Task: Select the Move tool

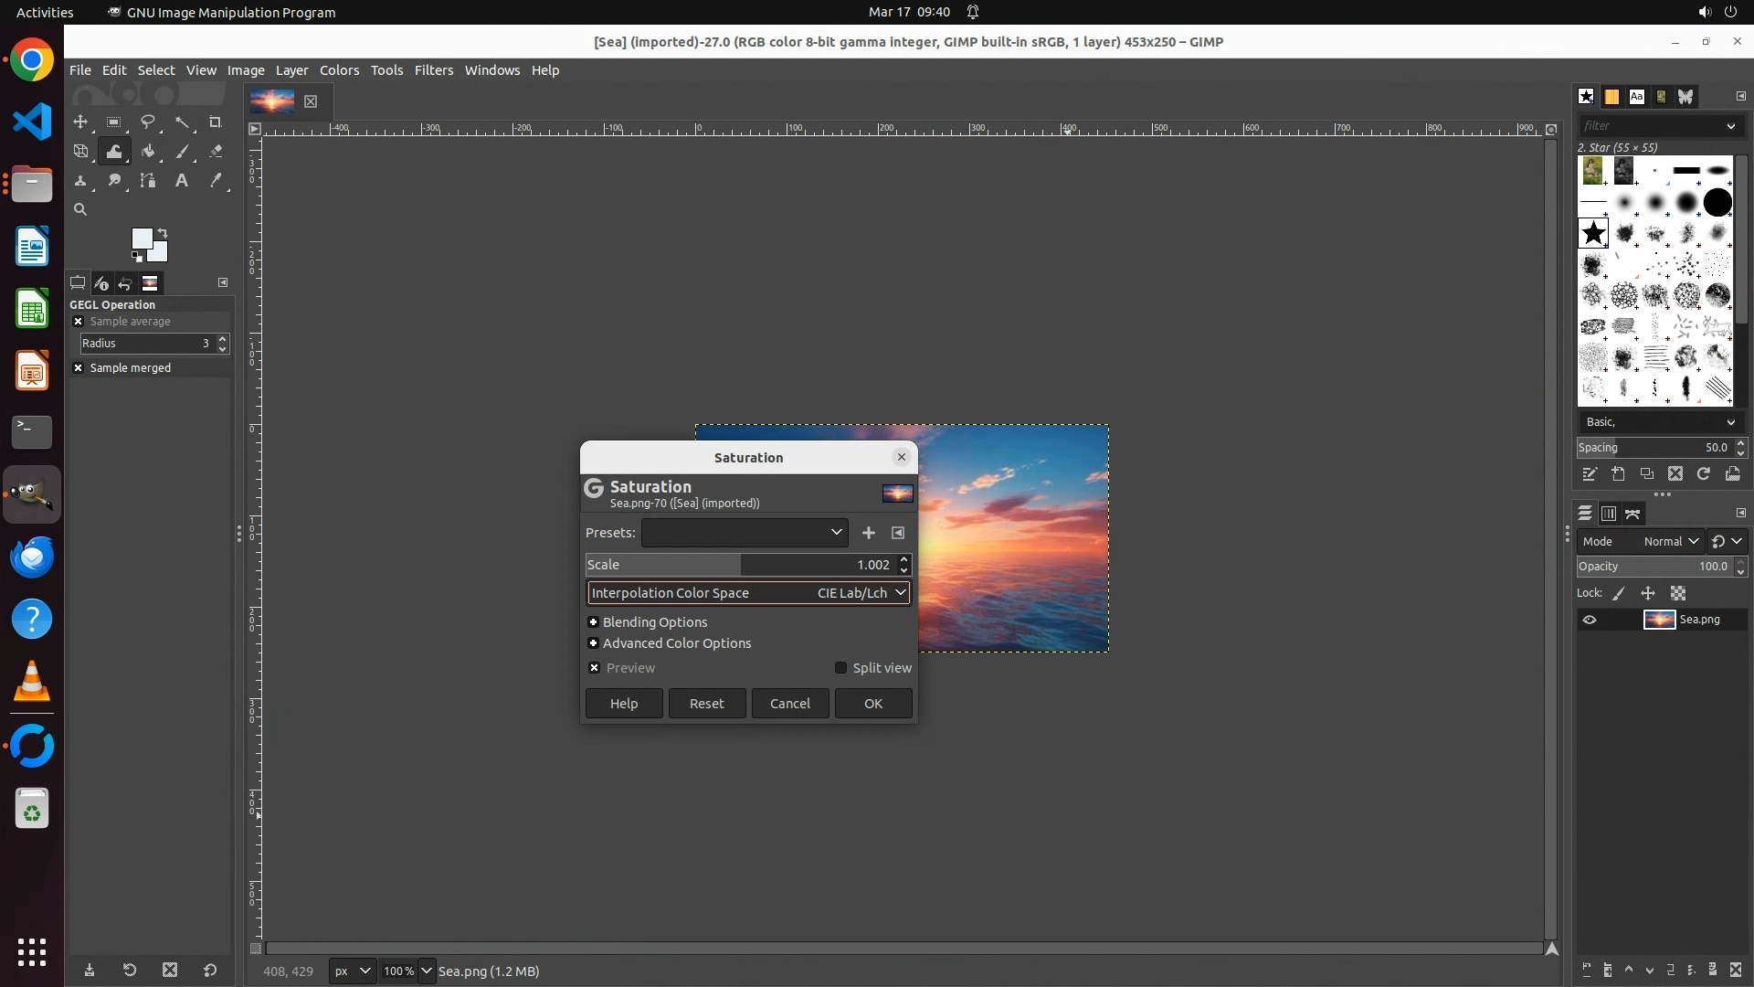Action: point(80,122)
